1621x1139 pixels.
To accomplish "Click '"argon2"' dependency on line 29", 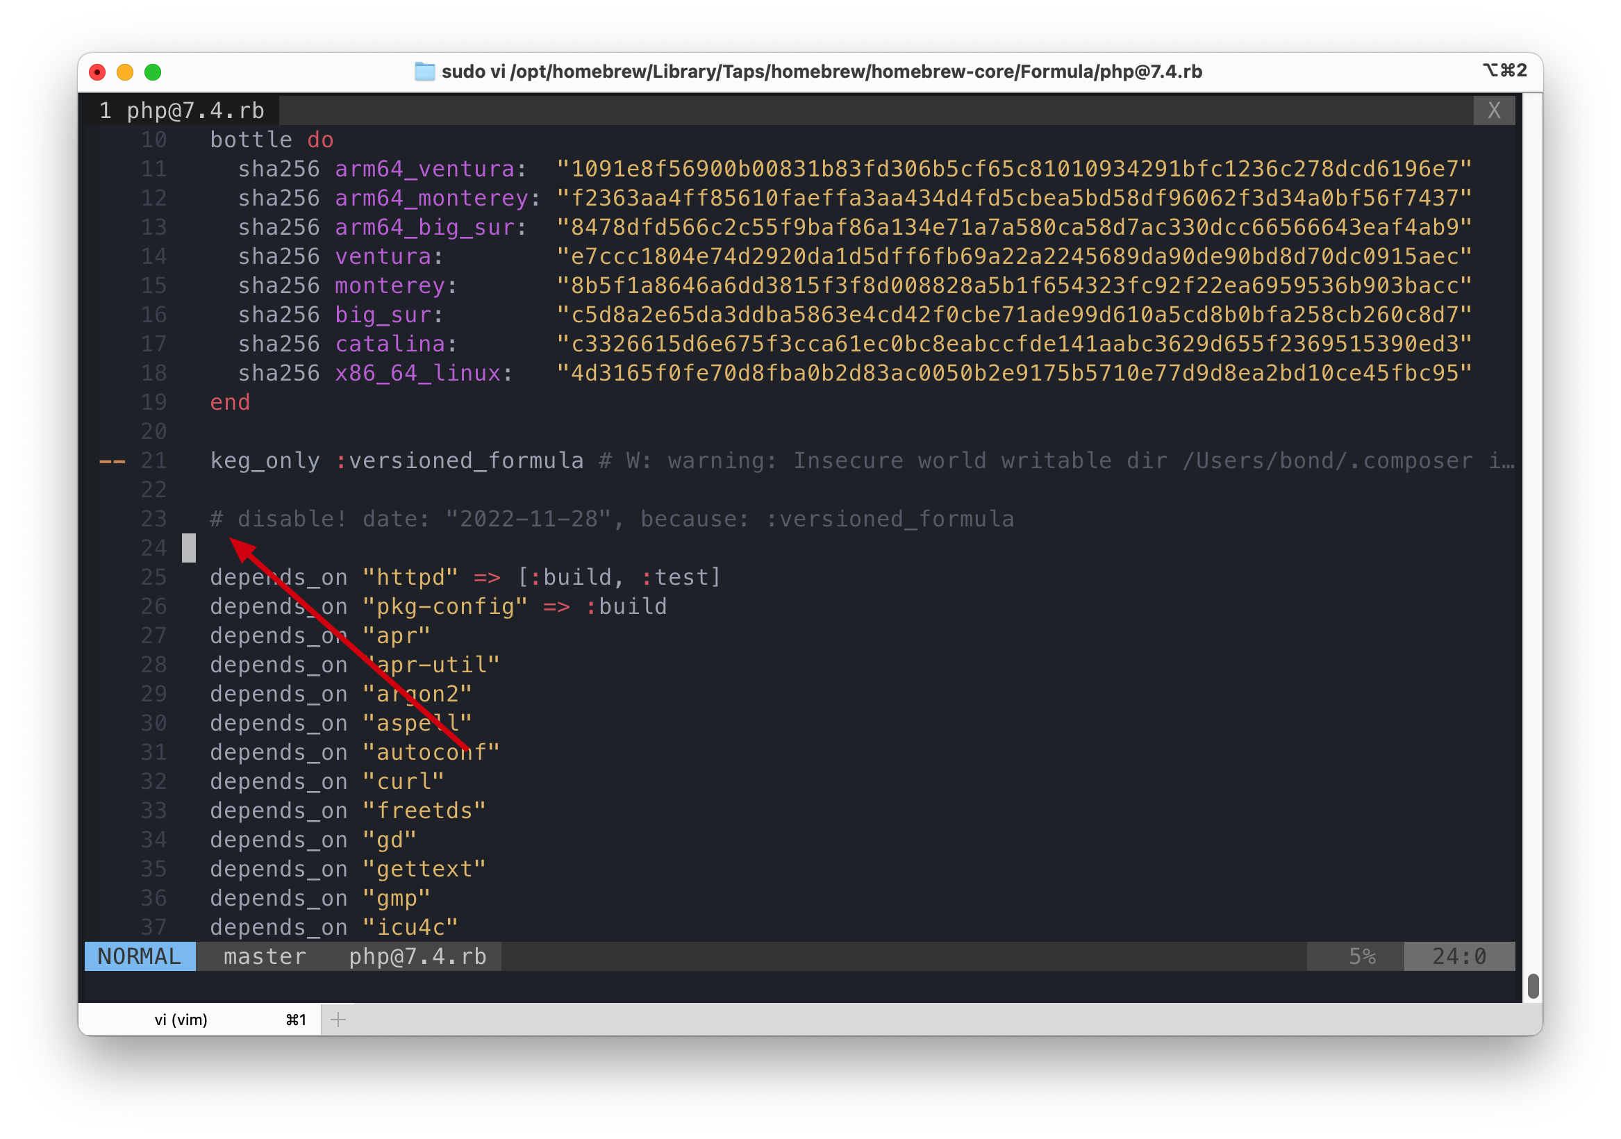I will [417, 693].
